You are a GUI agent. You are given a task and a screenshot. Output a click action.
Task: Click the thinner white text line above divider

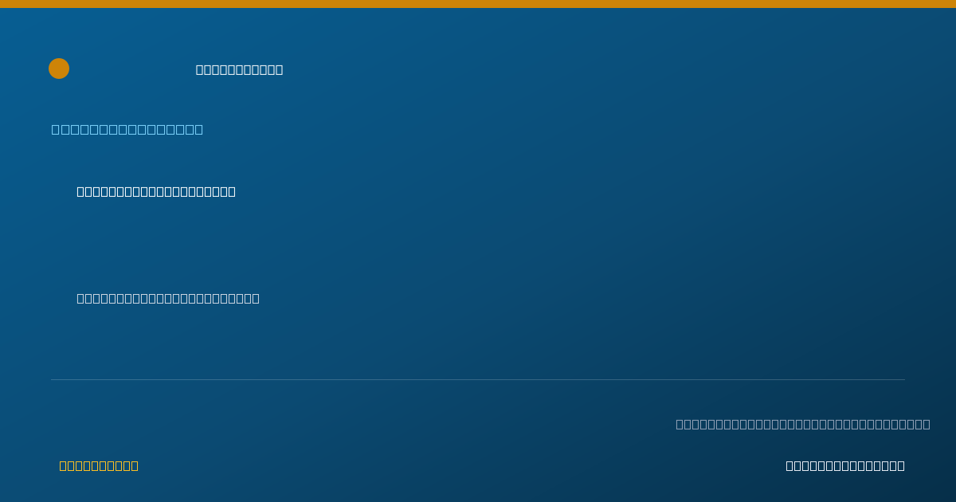168,298
